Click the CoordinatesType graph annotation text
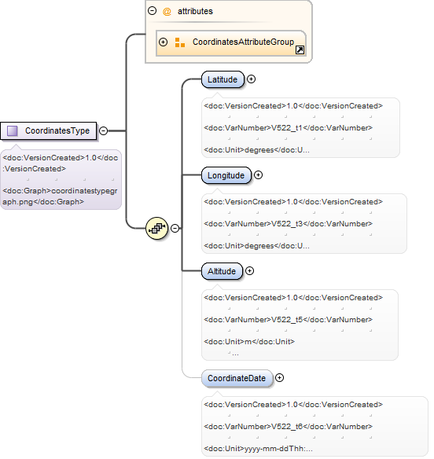Image resolution: width=434 pixels, height=459 pixels. (x=60, y=196)
